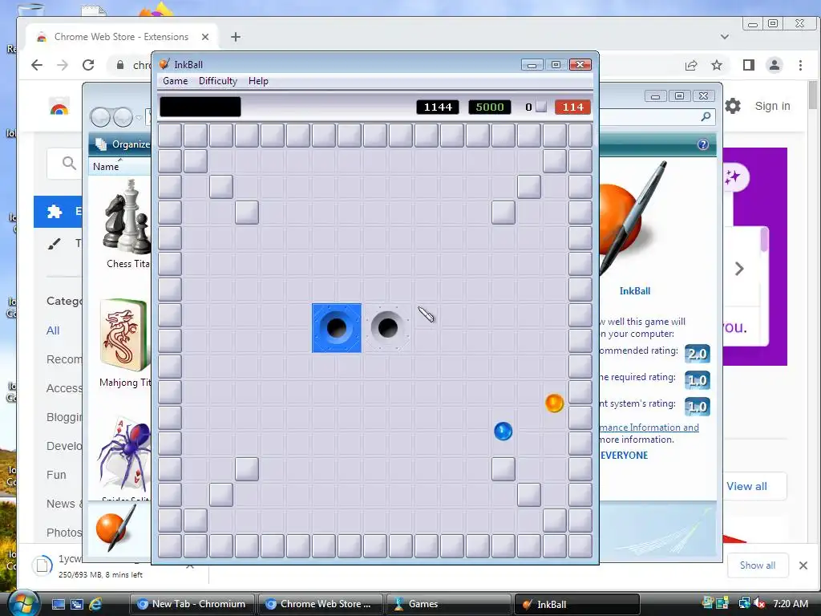Close the Chrome Web Store tab

(205, 37)
